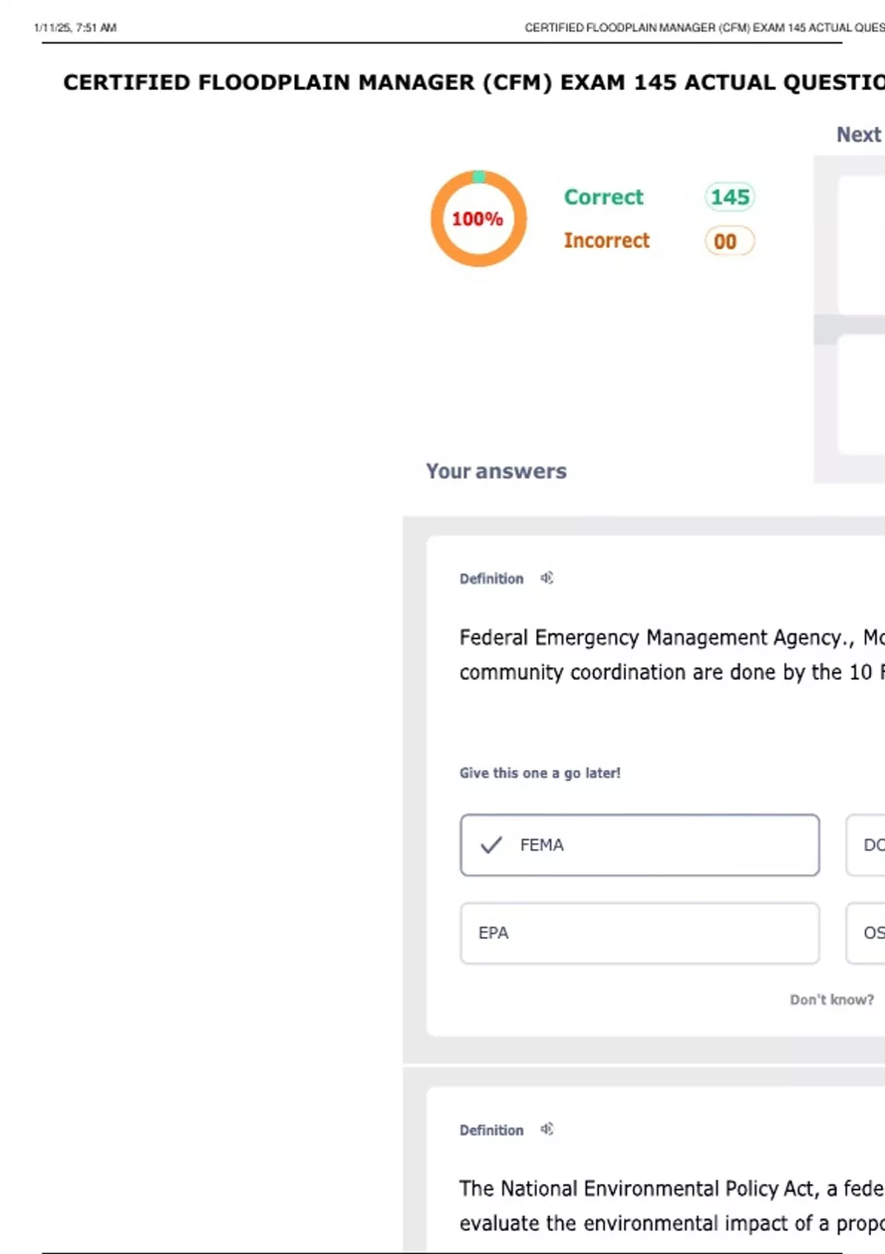Click the "Don't know?" link
The width and height of the screenshot is (885, 1254).
pos(831,1000)
